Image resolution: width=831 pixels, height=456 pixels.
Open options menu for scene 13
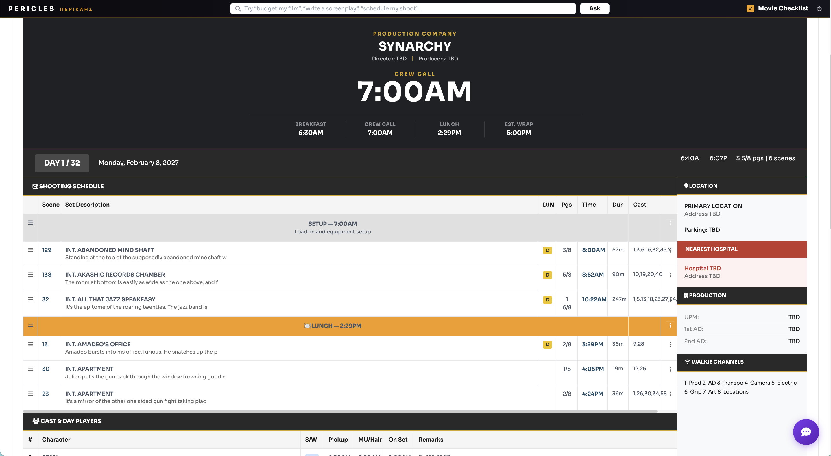670,345
